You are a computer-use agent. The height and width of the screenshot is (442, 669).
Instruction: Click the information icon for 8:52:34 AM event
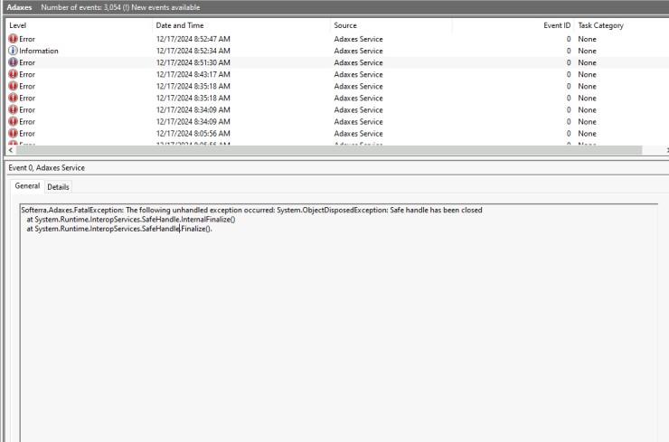pos(14,51)
